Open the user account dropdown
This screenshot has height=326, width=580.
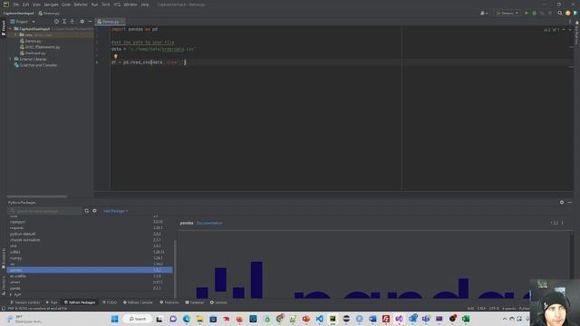click(484, 13)
